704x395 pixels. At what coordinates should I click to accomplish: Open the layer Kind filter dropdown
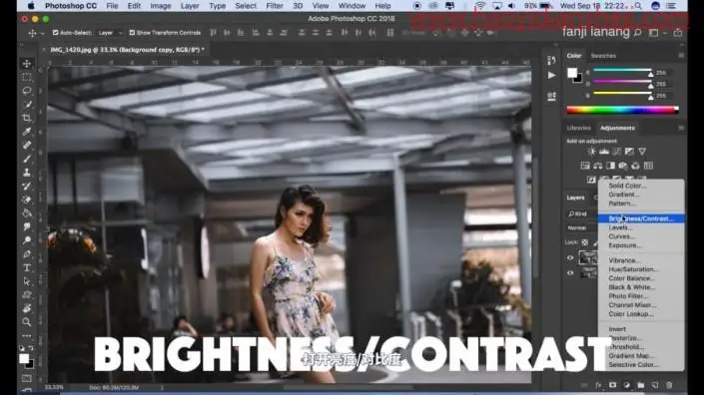tap(582, 213)
